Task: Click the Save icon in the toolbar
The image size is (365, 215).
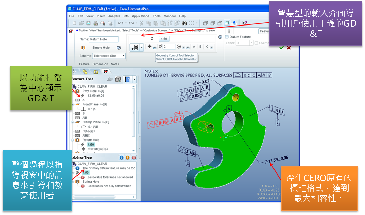Action: (88, 23)
